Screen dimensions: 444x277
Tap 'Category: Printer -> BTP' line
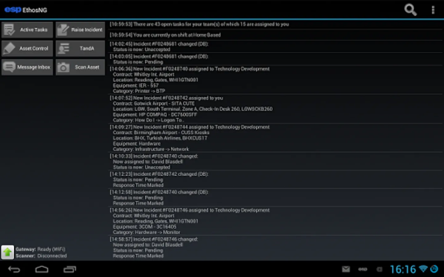139,91
